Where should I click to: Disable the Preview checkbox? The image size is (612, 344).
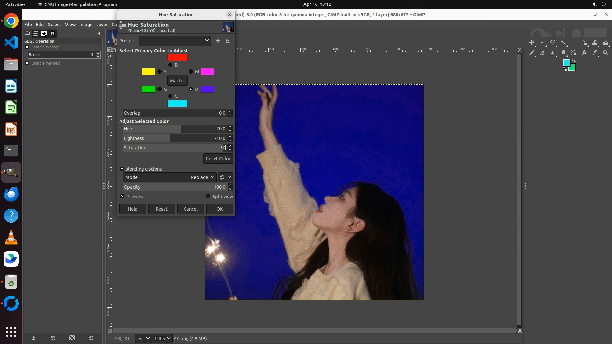click(x=122, y=197)
